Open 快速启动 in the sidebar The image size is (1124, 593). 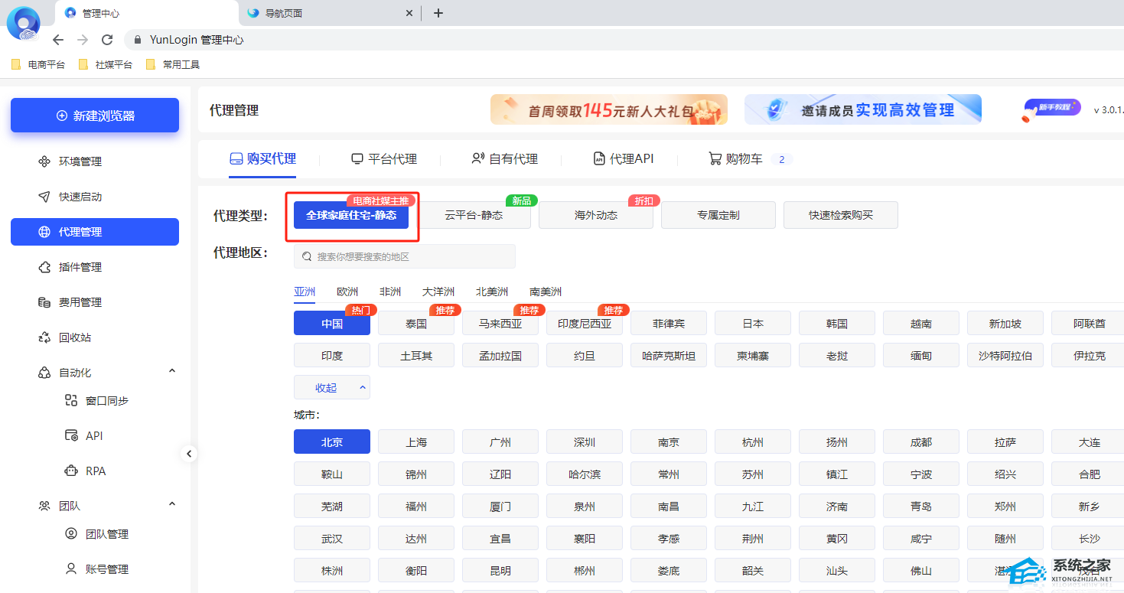(x=80, y=197)
